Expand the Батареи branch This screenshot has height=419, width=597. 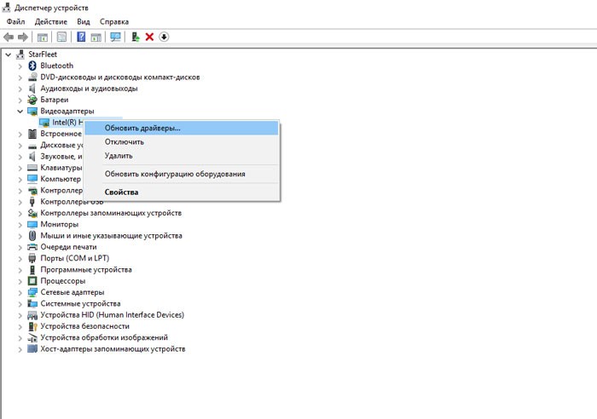20,100
